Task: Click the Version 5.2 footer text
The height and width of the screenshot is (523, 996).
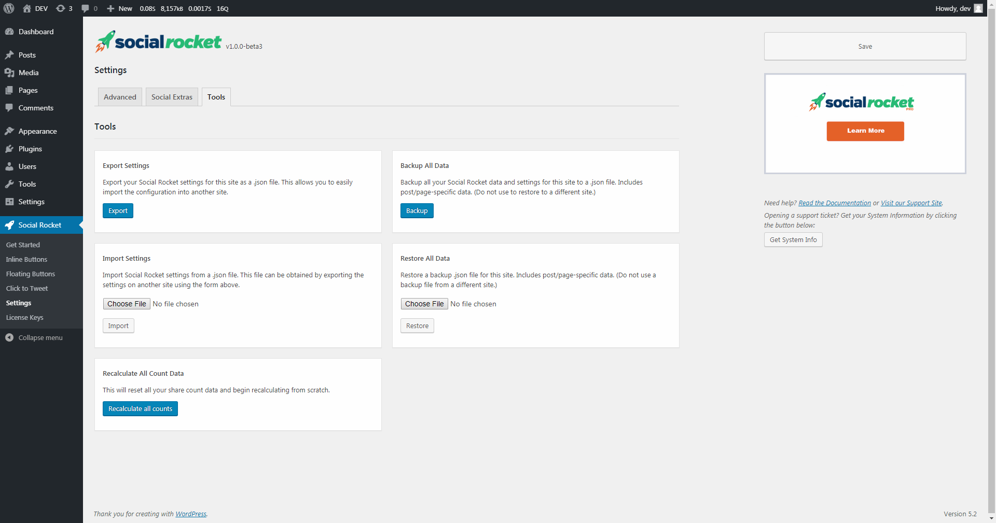Action: 960,514
